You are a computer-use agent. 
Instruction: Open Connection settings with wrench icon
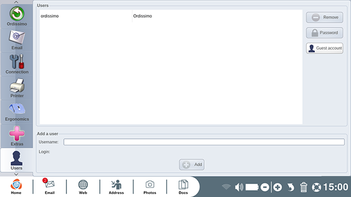pyautogui.click(x=17, y=64)
